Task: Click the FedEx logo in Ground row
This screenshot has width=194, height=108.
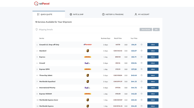Action: click(88, 63)
